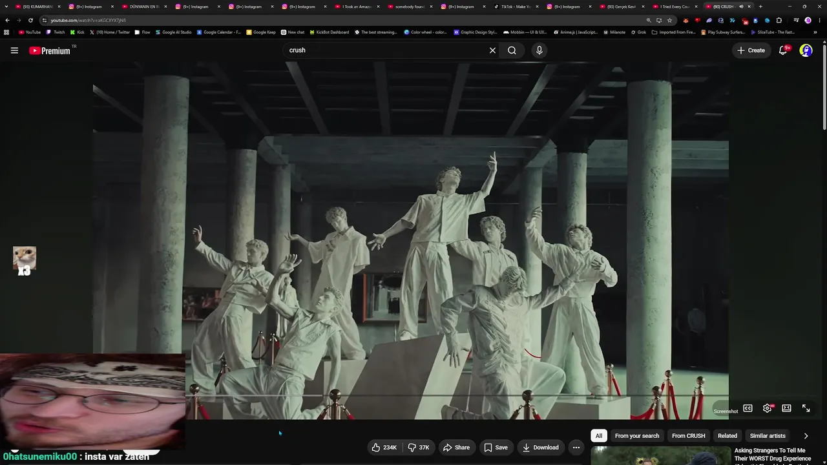
Task: Open the Kick bookmark
Action: 78,32
